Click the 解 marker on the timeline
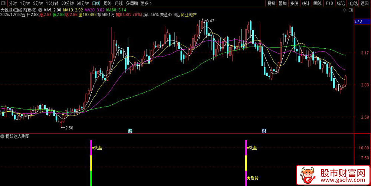Image resolution: width=371 pixels, height=186 pixels. (130, 131)
